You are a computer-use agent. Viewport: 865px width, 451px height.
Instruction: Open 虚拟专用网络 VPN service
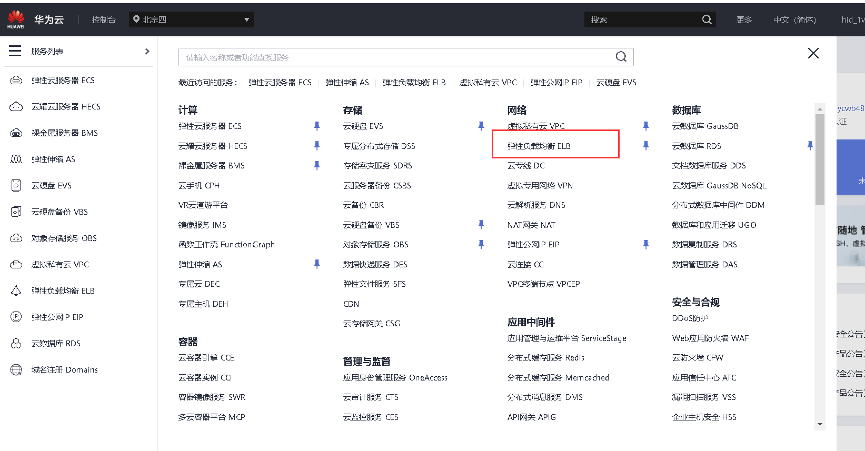pos(540,186)
